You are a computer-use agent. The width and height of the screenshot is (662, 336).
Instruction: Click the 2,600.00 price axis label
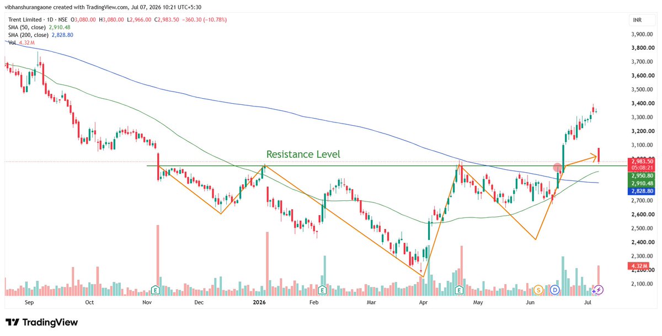pos(643,215)
